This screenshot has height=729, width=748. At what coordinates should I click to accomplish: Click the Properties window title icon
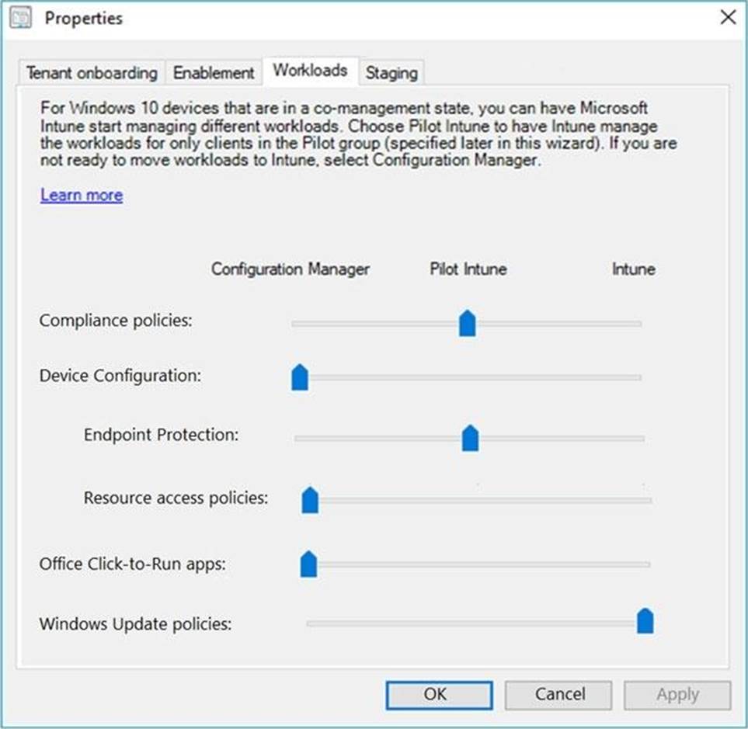pyautogui.click(x=21, y=17)
